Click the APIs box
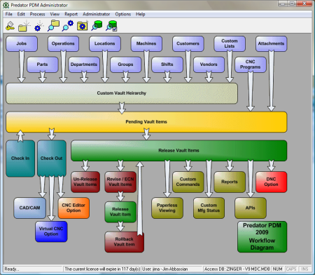 coord(251,208)
